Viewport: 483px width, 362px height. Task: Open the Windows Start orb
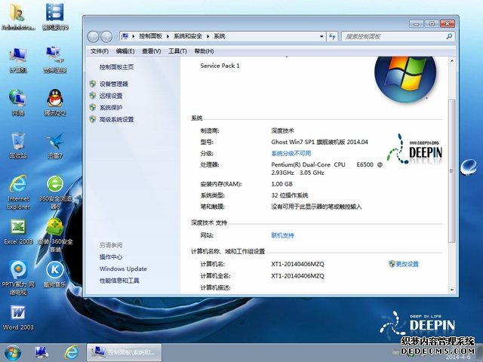[12, 352]
